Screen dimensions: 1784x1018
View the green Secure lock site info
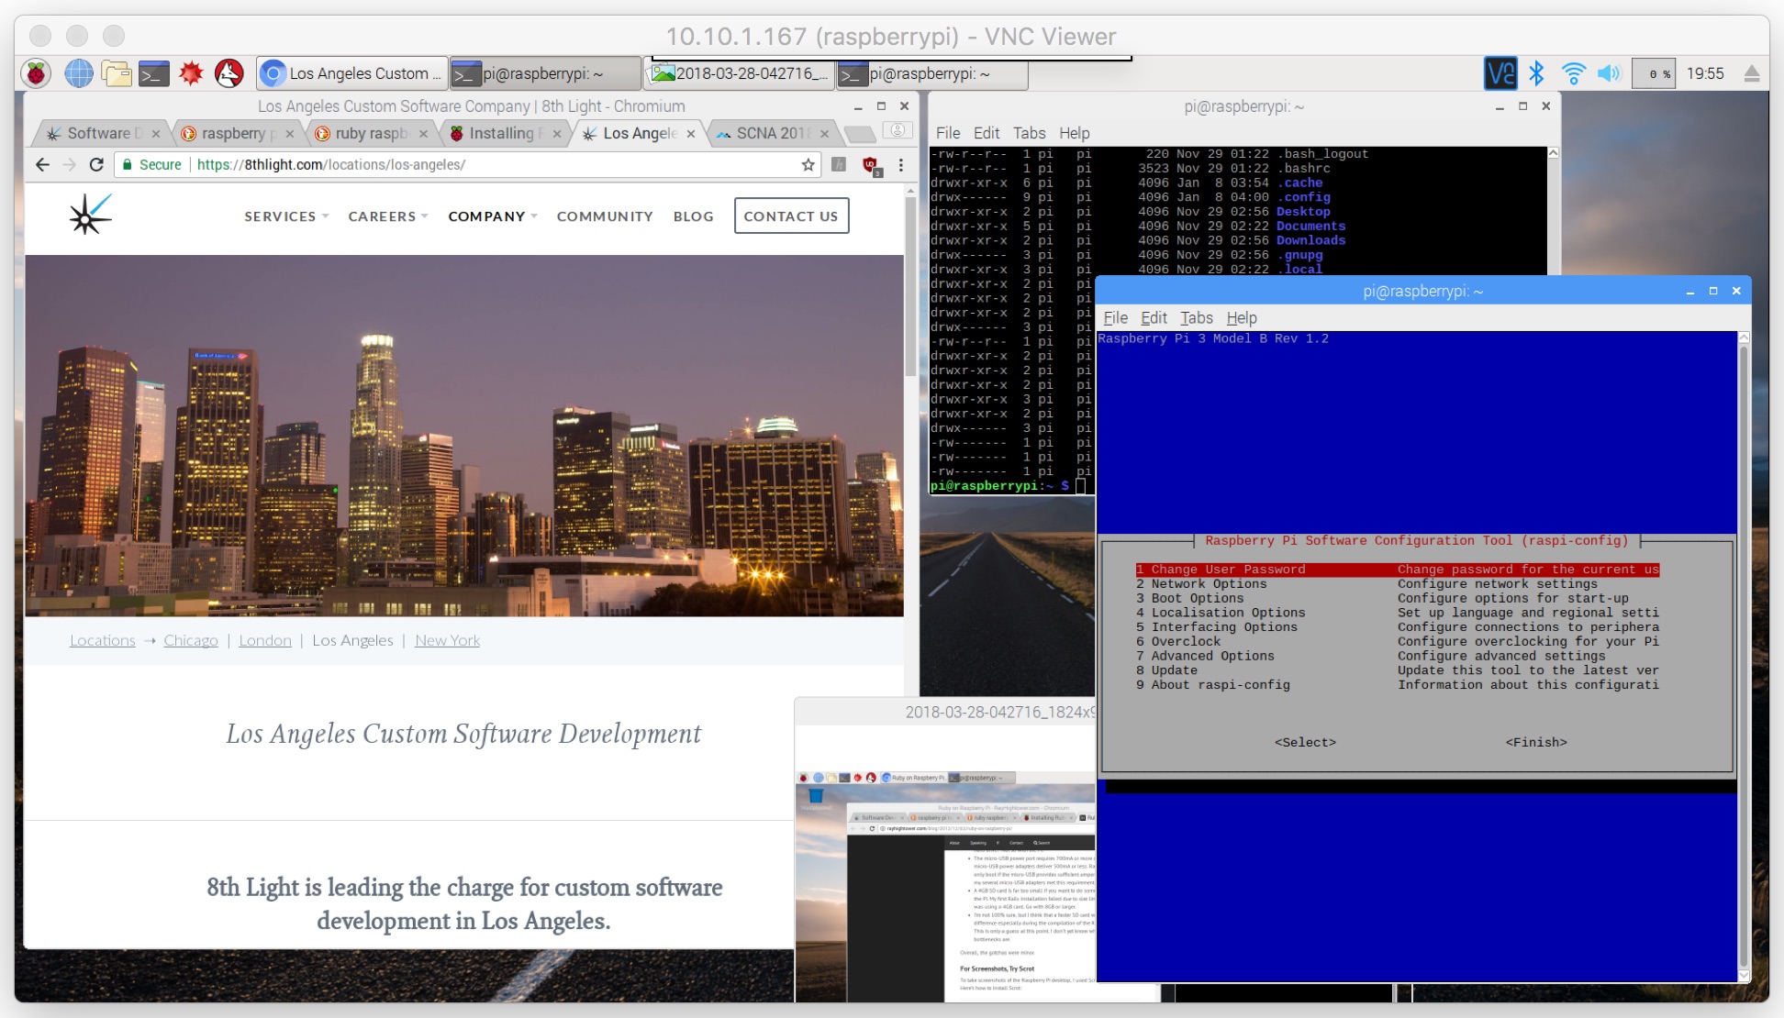(152, 165)
